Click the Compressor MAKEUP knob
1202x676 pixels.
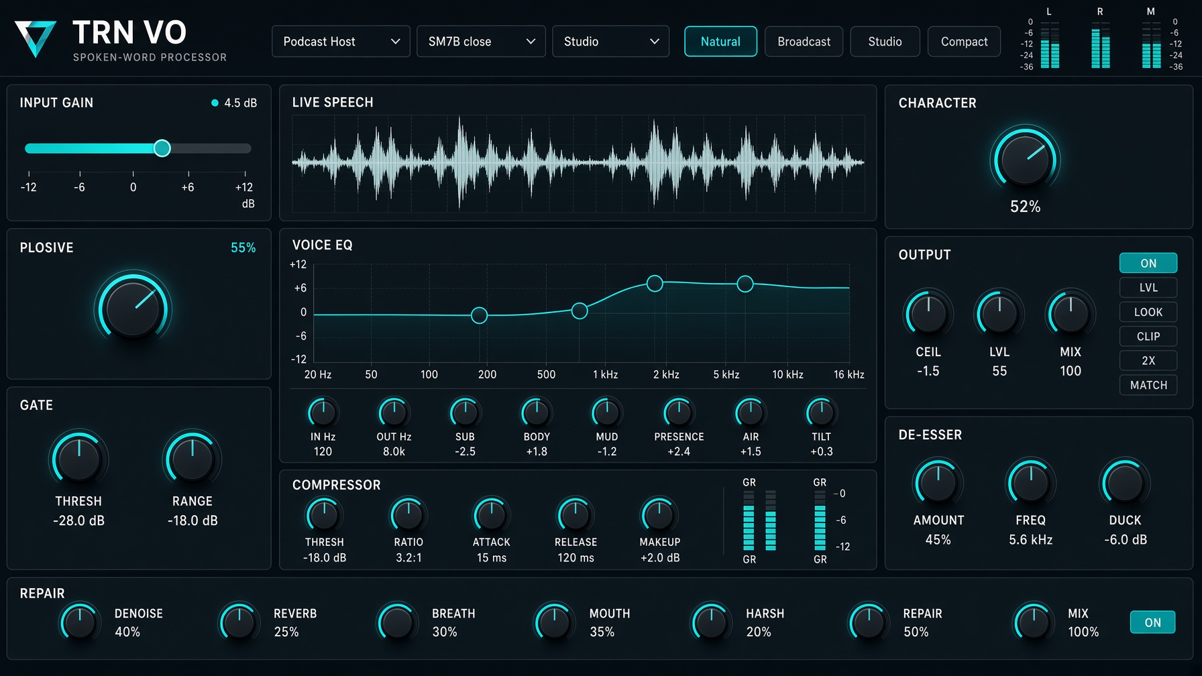coord(659,515)
